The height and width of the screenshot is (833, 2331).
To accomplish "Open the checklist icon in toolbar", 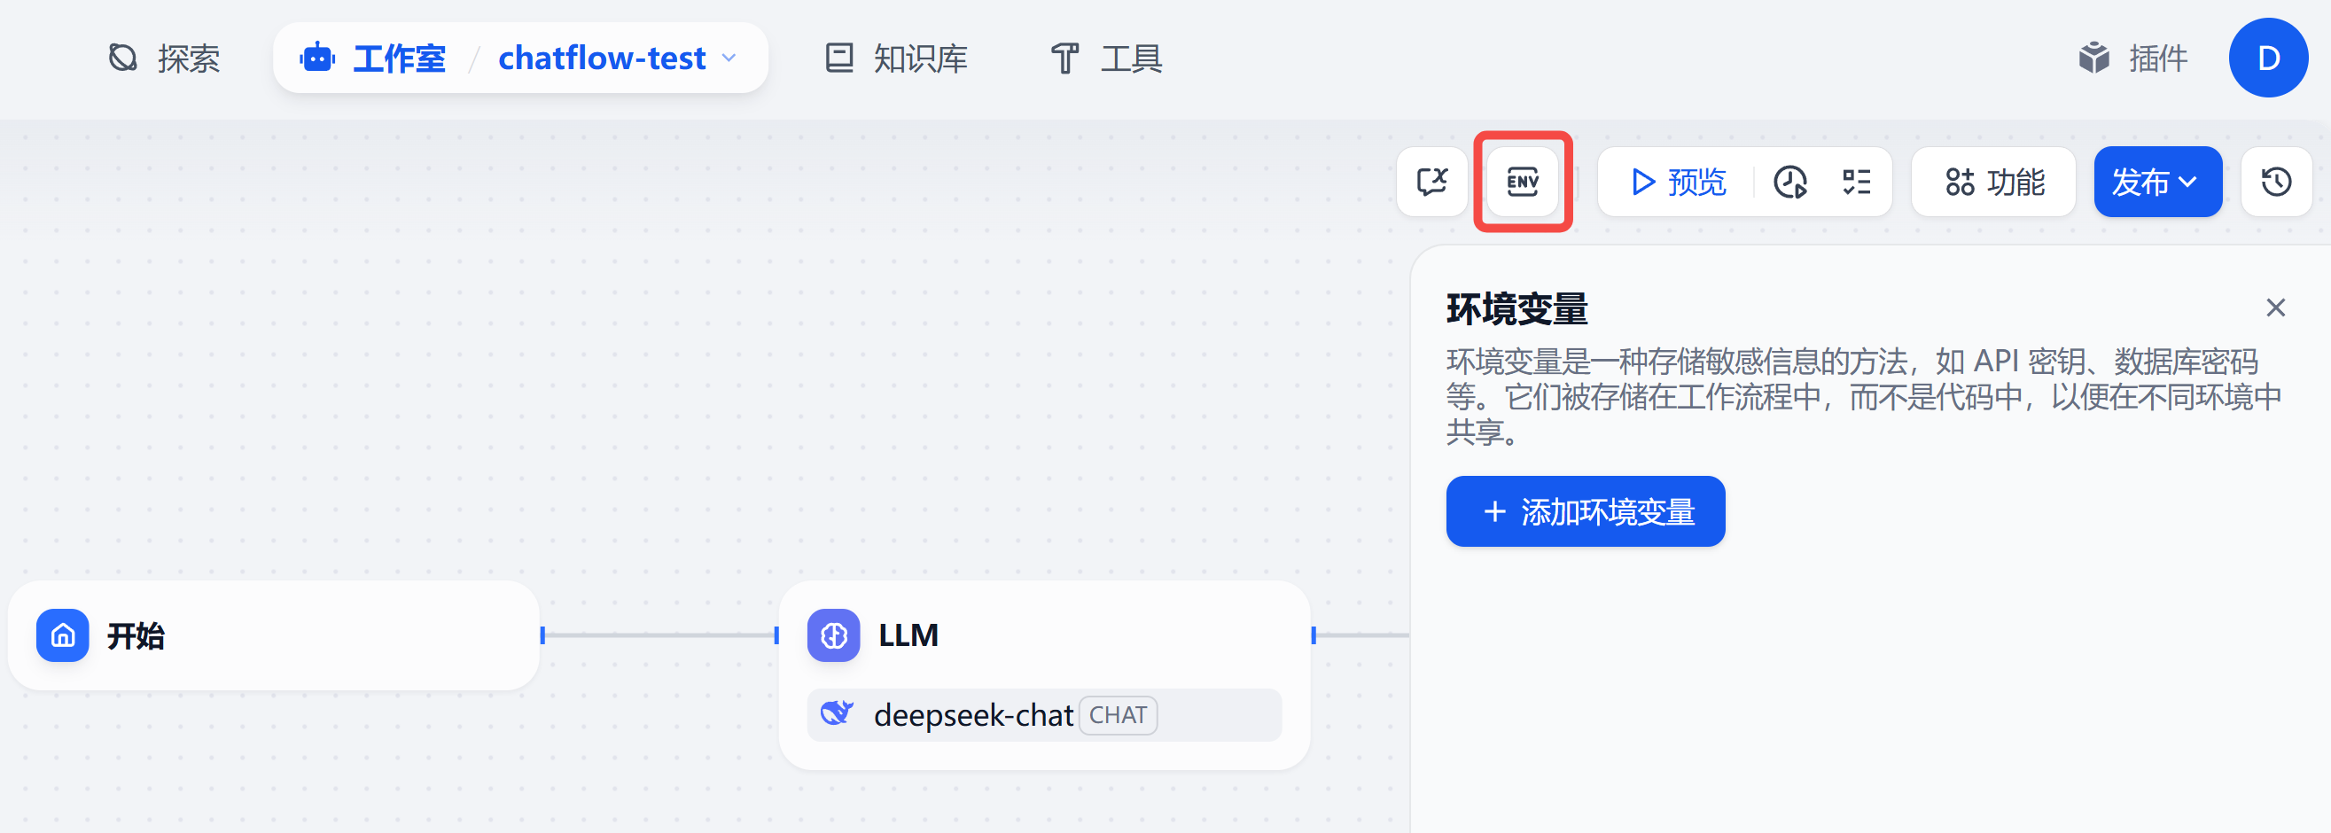I will (1856, 182).
